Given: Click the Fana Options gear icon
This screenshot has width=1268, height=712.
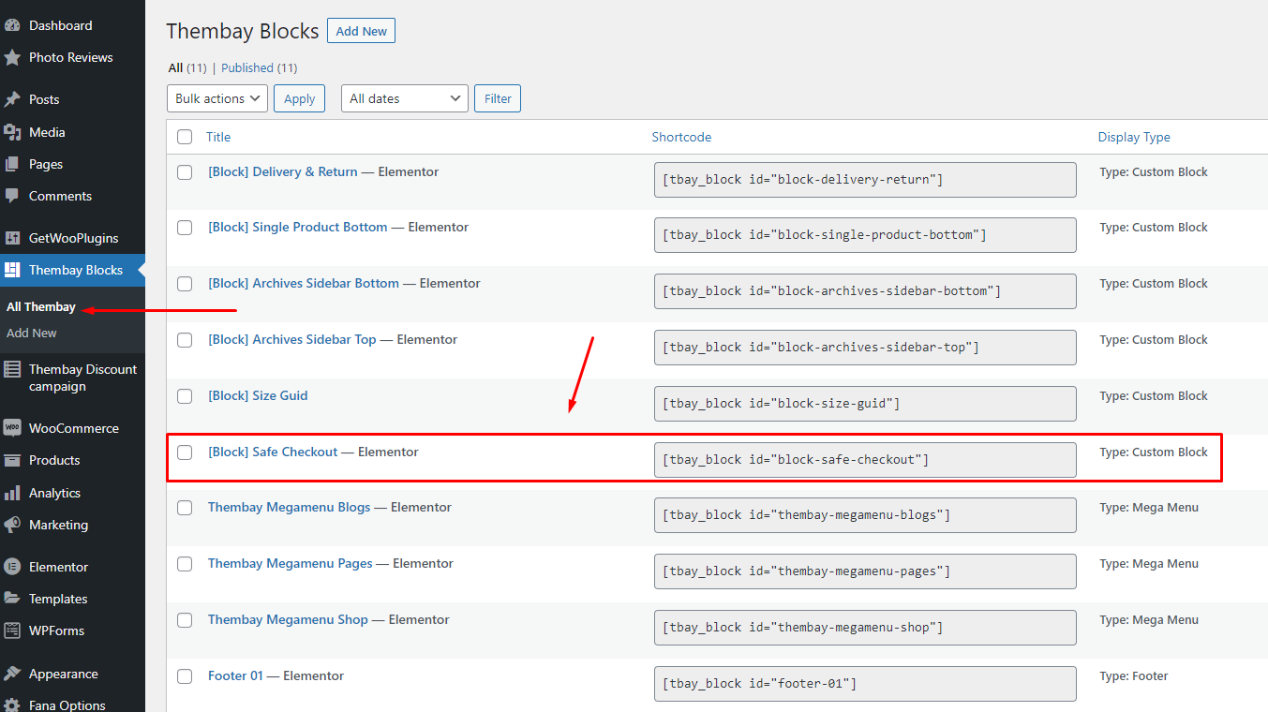Looking at the screenshot, I should [12, 705].
